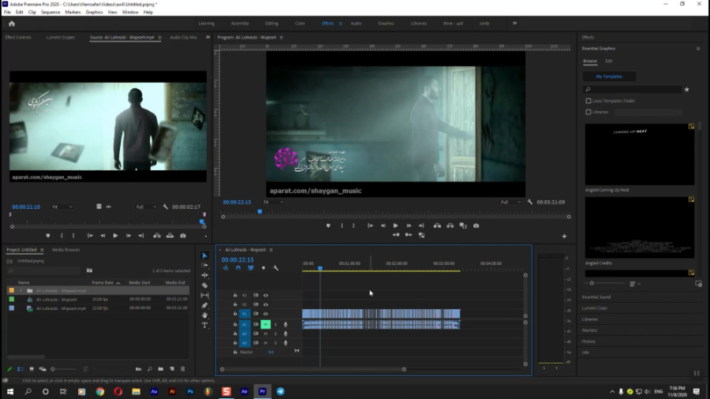The width and height of the screenshot is (710, 399).
Task: Toggle V2 track output eye
Action: [x=266, y=304]
